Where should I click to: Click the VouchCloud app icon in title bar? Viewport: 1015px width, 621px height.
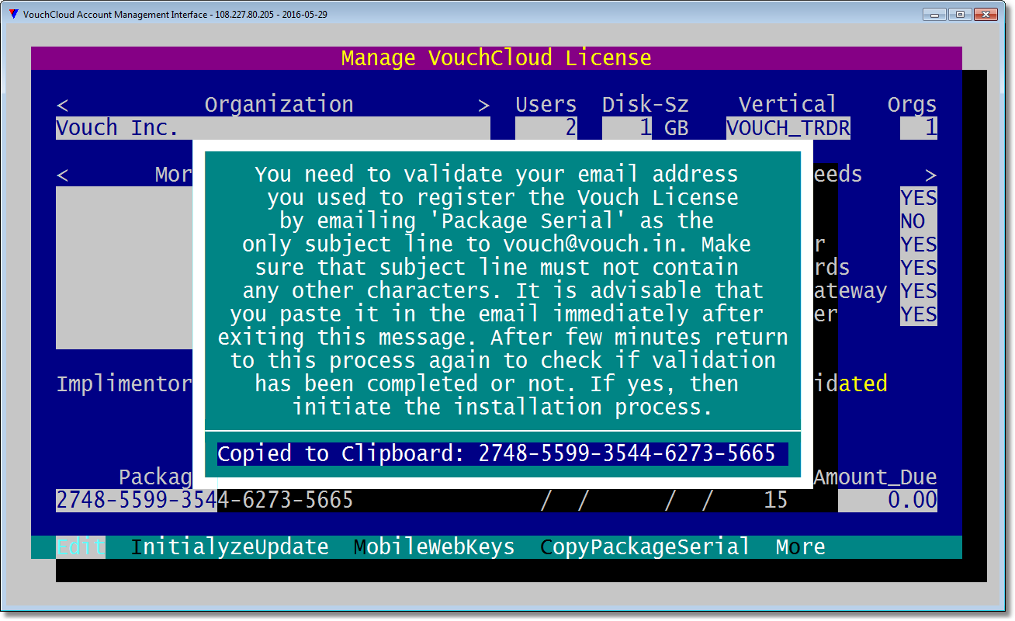12,14
